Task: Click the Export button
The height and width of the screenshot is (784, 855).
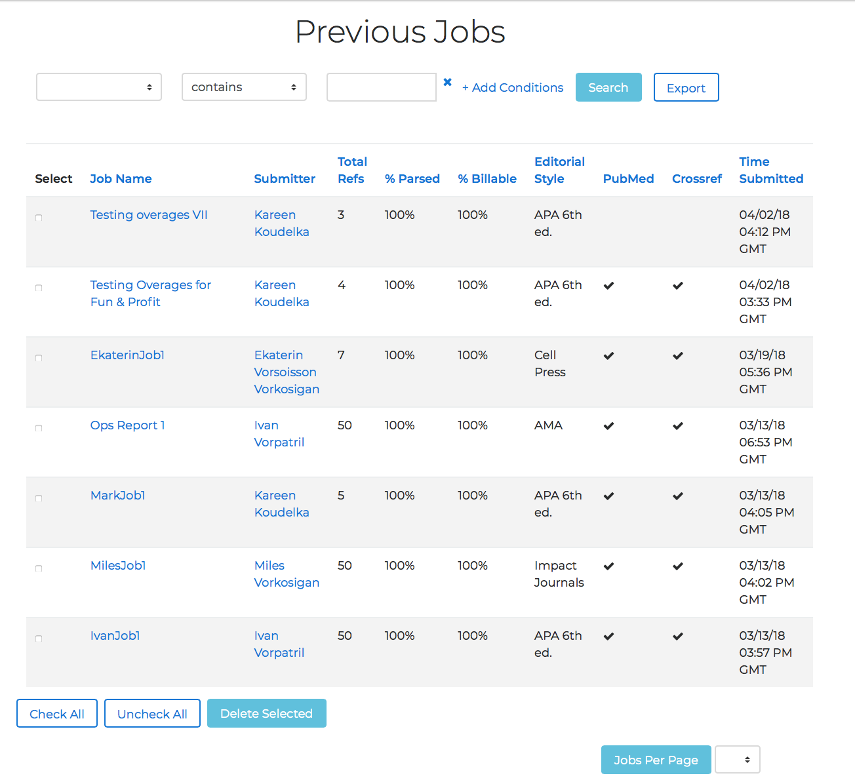Action: [x=686, y=87]
